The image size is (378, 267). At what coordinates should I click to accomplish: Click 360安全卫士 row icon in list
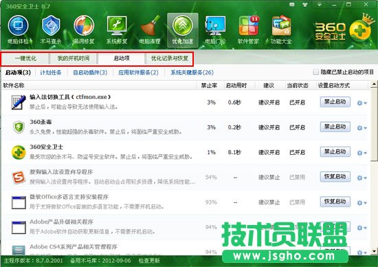pos(19,152)
